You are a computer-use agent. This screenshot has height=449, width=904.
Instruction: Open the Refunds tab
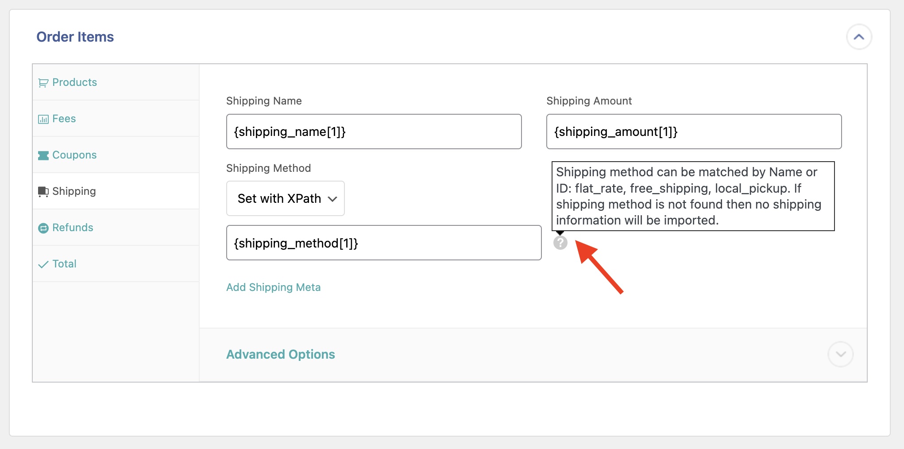click(x=73, y=228)
